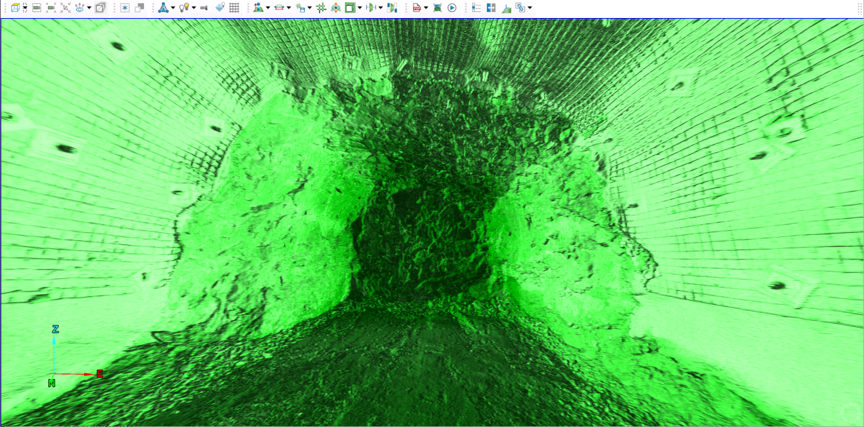
Task: Expand the light bulb dropdown arrow
Action: pos(193,8)
